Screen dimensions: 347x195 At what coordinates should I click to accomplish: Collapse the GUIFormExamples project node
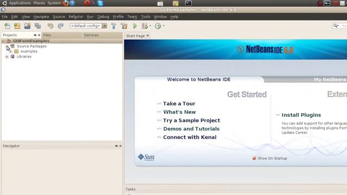[x=3, y=41]
